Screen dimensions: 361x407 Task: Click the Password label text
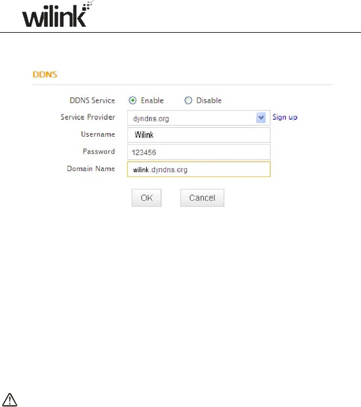pos(99,151)
